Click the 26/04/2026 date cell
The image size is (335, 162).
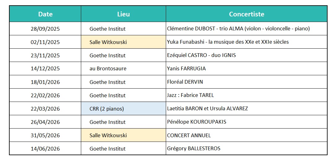45,122
